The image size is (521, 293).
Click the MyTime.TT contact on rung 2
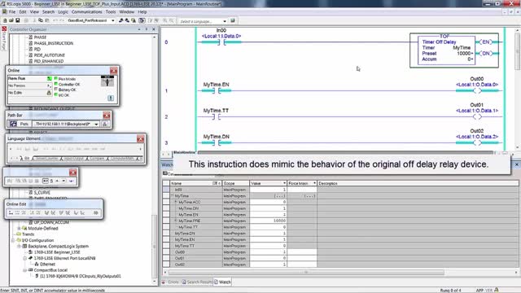[x=217, y=116]
